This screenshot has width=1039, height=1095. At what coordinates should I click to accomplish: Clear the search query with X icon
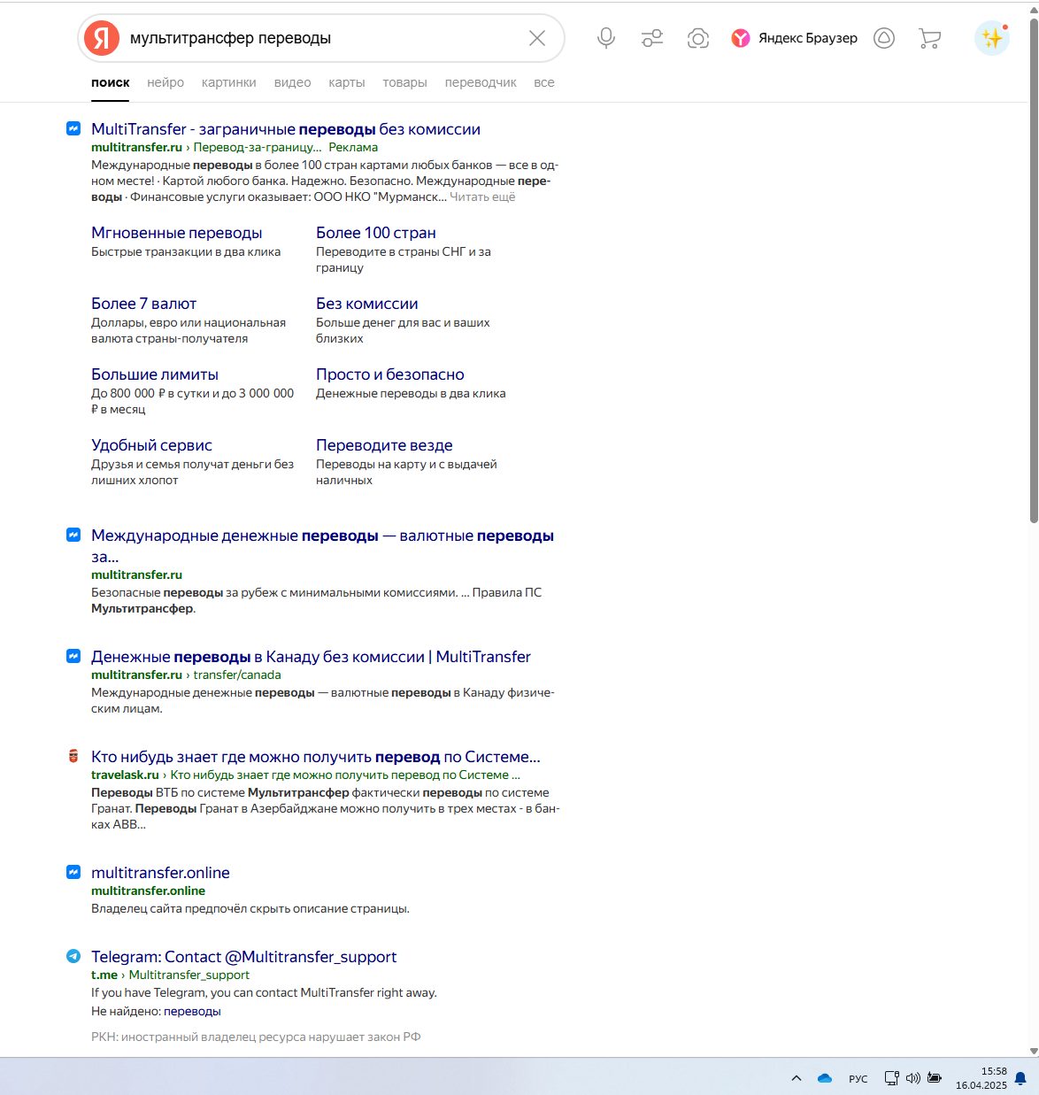point(537,38)
